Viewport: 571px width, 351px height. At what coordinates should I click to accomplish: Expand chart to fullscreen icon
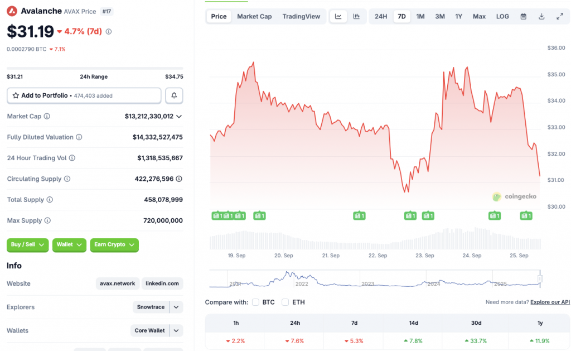pos(560,16)
